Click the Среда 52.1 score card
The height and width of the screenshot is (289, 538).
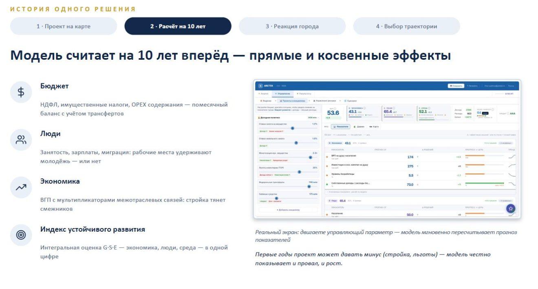click(434, 113)
